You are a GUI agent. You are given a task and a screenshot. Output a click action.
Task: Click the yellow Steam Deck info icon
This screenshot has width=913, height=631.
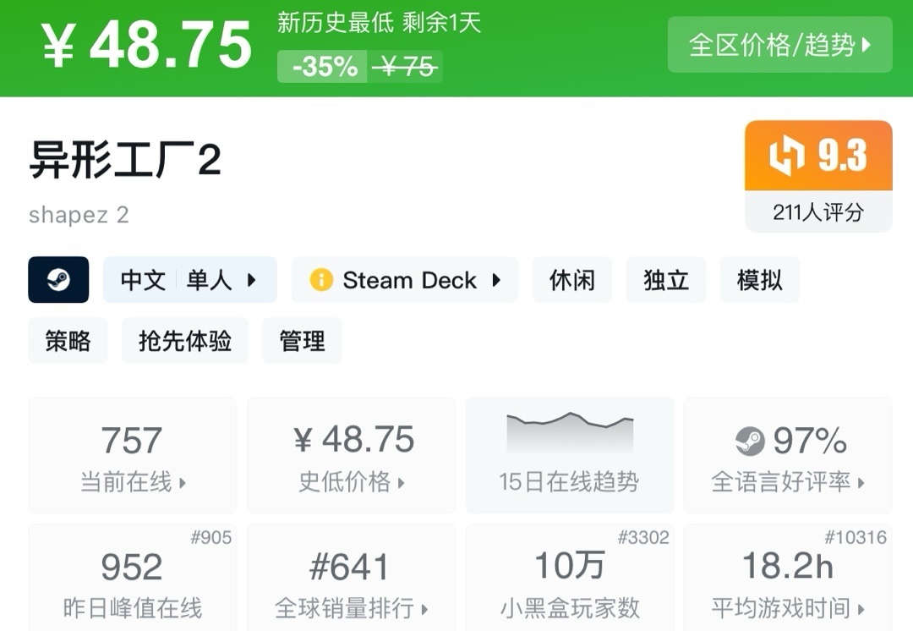pos(321,280)
